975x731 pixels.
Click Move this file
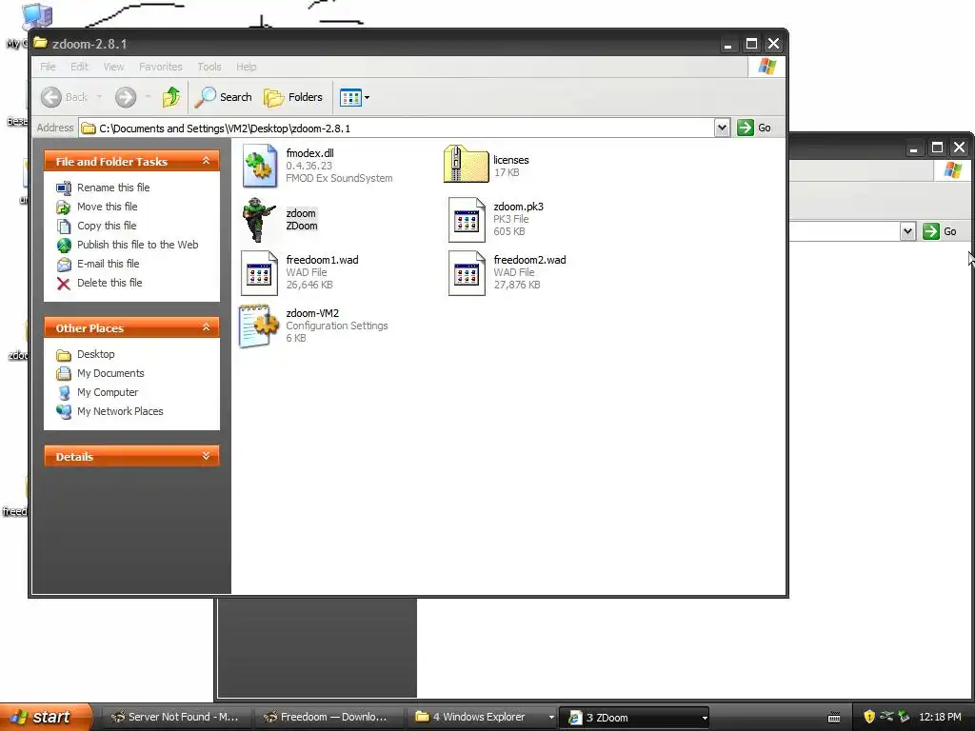pyautogui.click(x=107, y=207)
